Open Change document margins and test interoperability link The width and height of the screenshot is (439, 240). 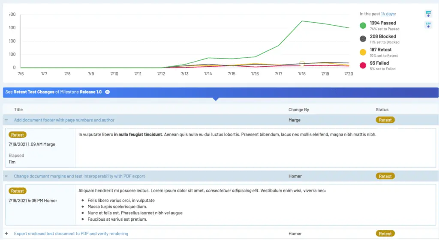point(79,176)
